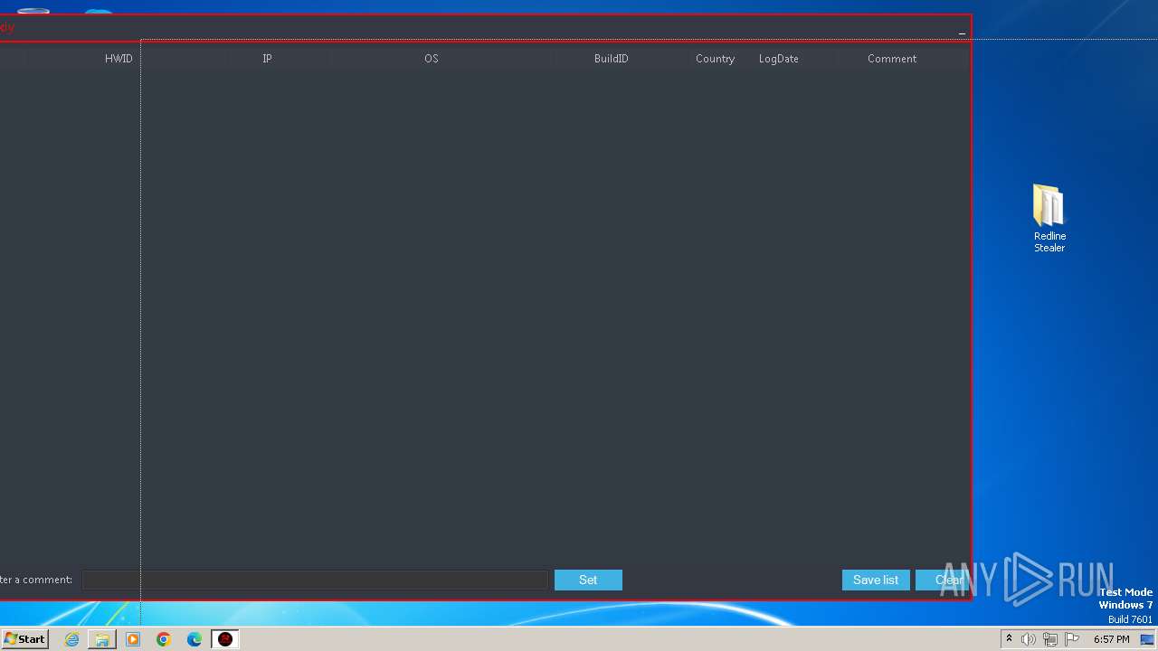Show hidden system tray icons
Image resolution: width=1158 pixels, height=651 pixels.
coord(1009,639)
